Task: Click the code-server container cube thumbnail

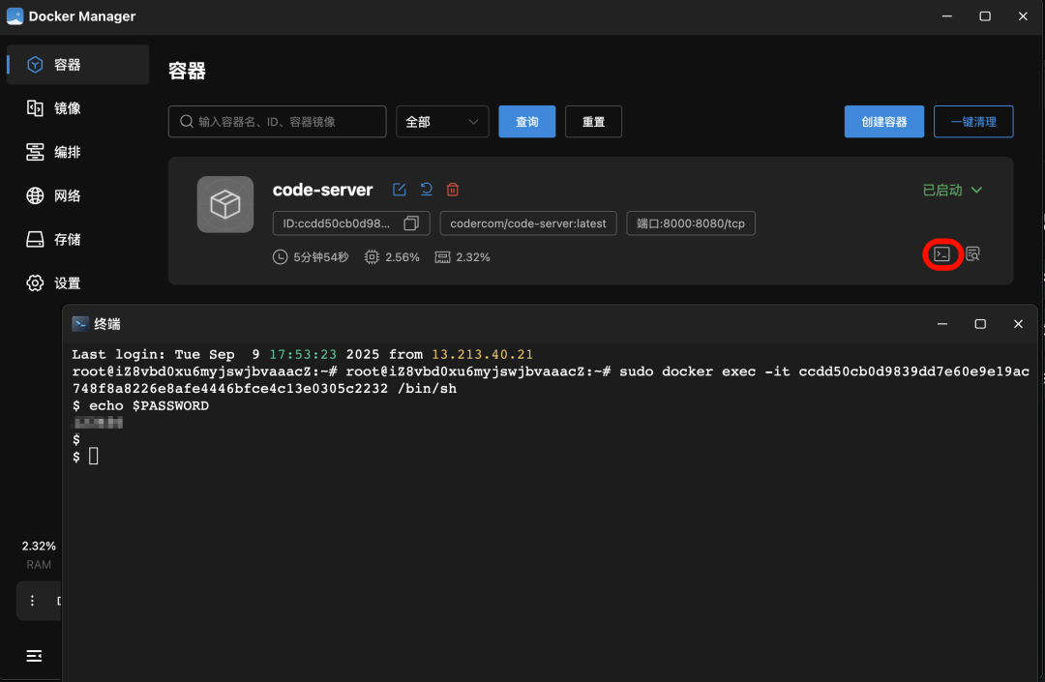Action: tap(225, 204)
